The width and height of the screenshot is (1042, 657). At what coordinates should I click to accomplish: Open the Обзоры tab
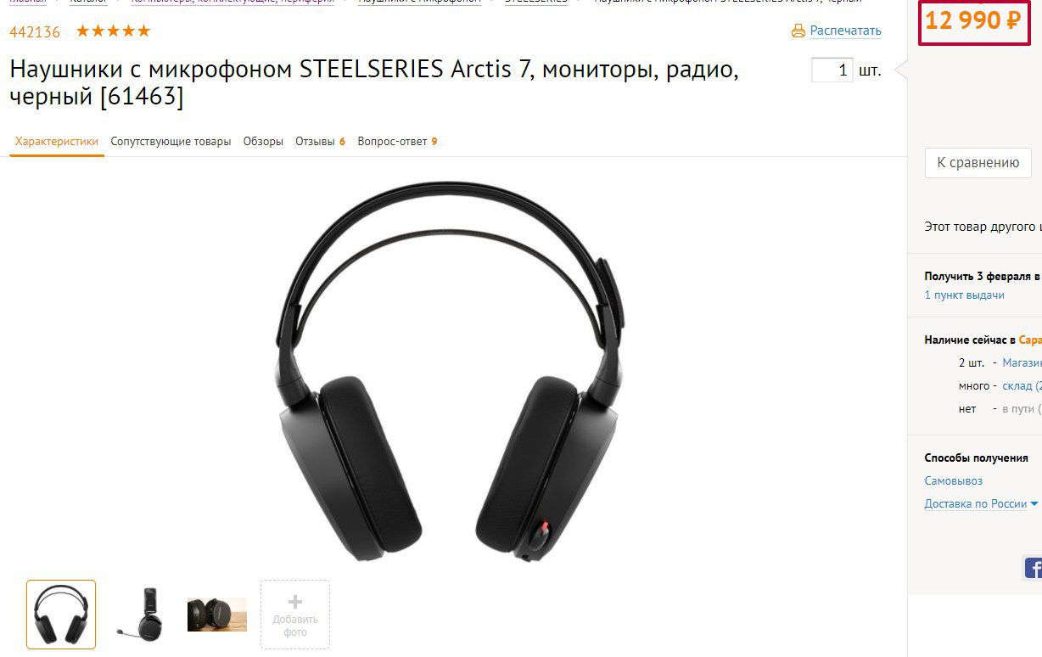tap(263, 142)
